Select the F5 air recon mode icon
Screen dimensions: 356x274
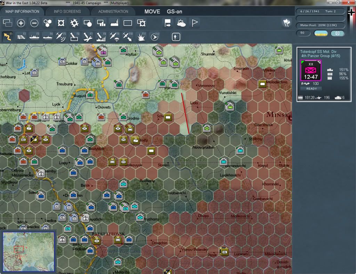pos(61,37)
